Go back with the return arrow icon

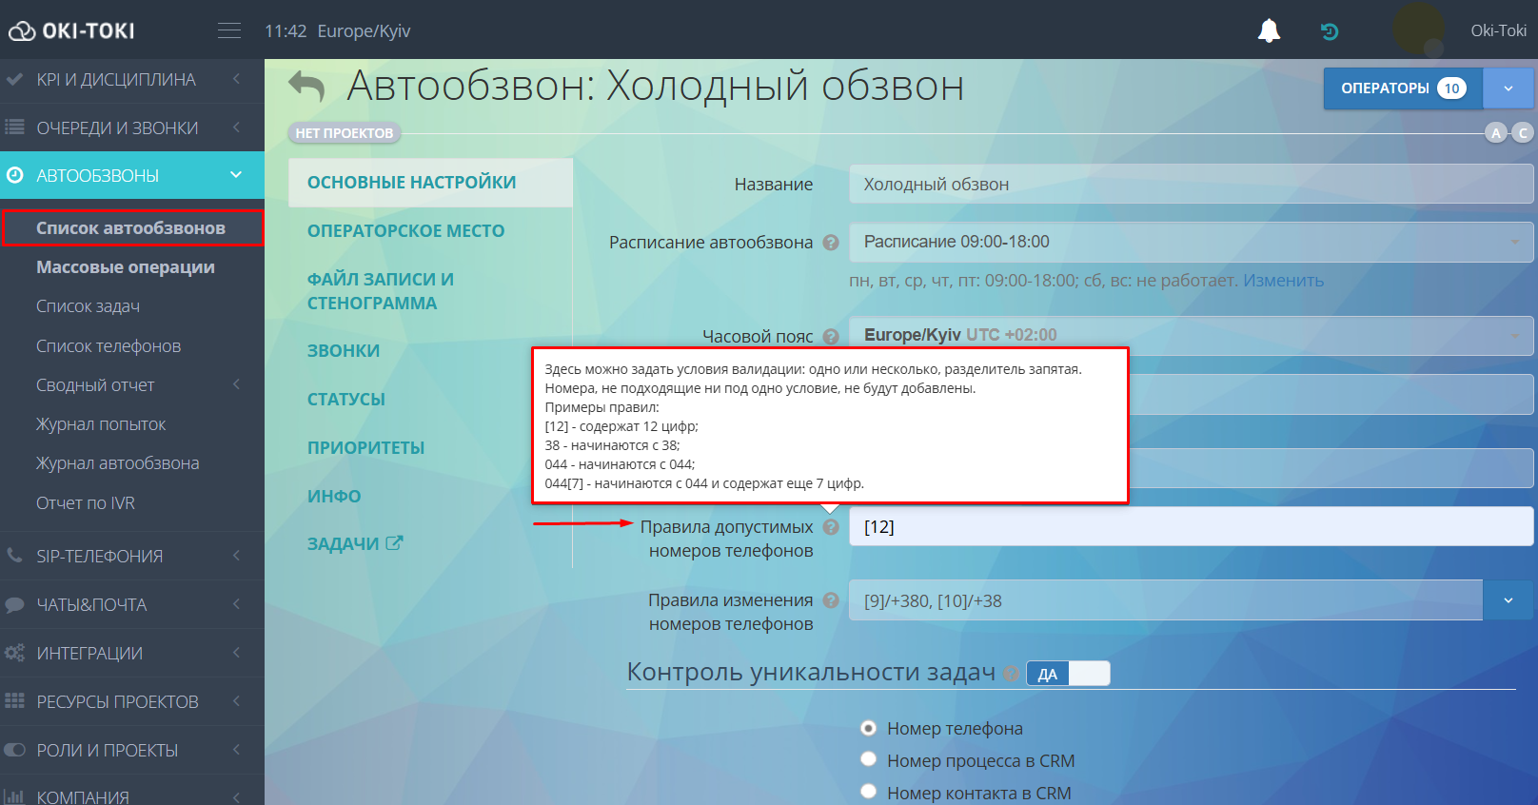click(306, 86)
